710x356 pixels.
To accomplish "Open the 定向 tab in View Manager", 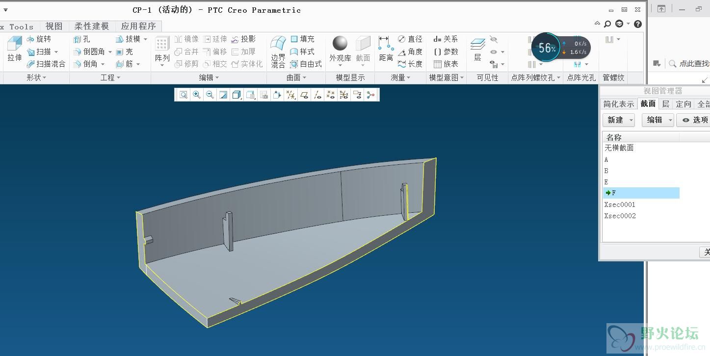I will click(x=684, y=104).
